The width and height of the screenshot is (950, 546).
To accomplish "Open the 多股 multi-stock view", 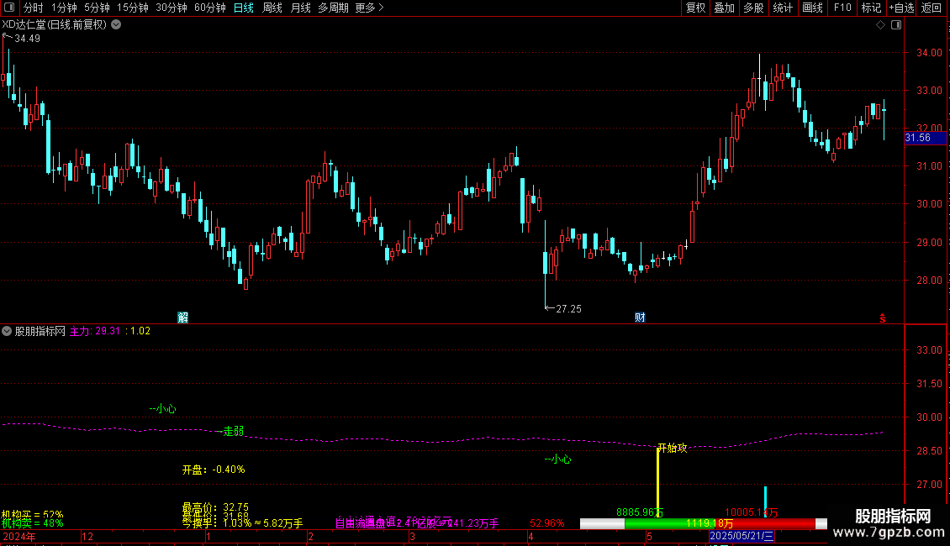I will (x=753, y=8).
